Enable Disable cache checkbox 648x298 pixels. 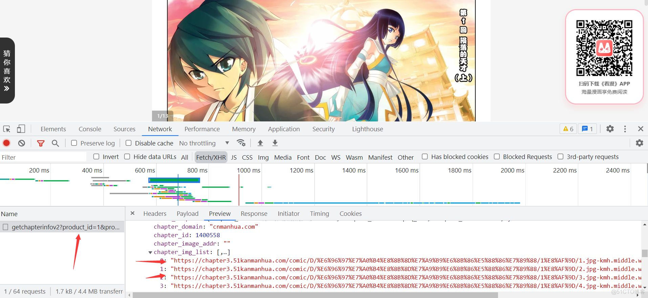129,143
